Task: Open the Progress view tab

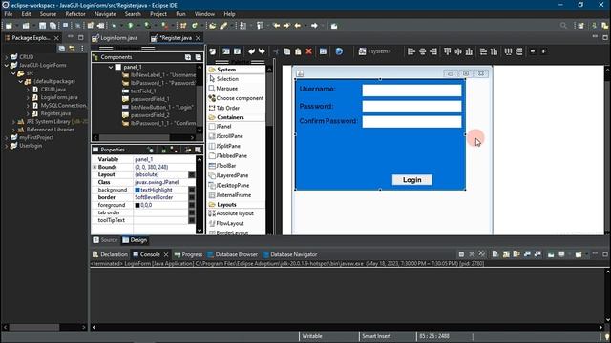Action: point(189,254)
